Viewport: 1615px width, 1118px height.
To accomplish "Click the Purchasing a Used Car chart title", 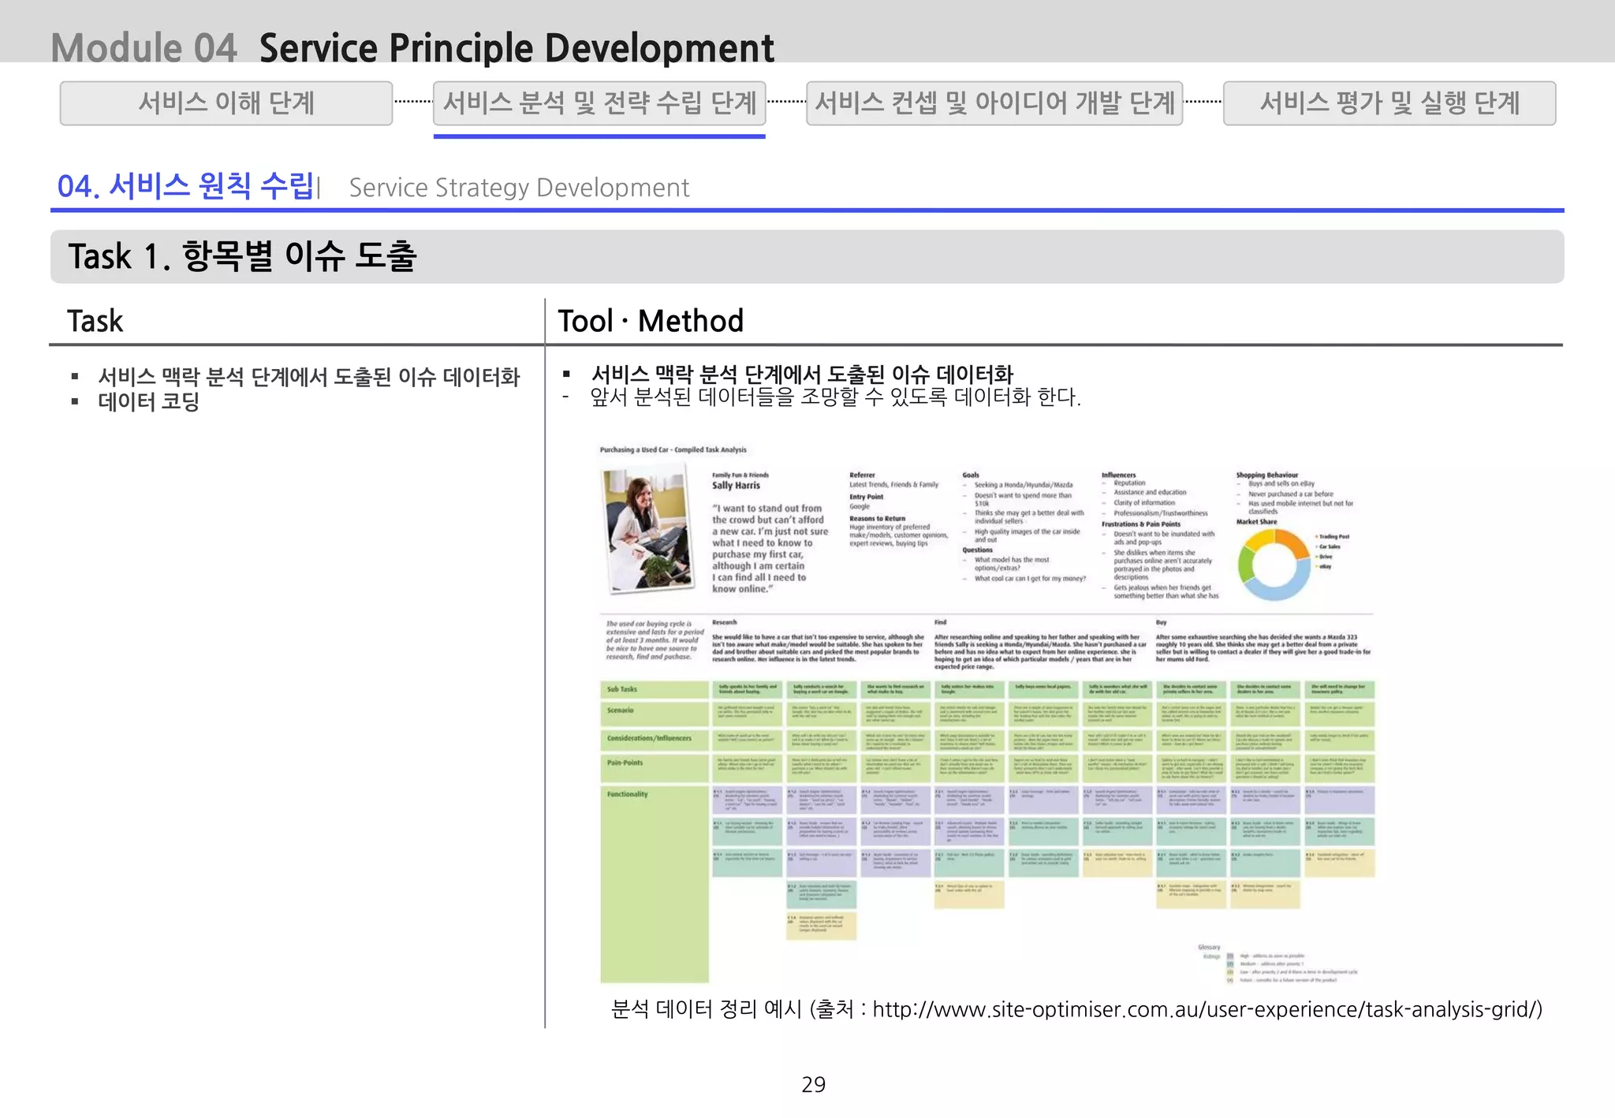I will (673, 449).
